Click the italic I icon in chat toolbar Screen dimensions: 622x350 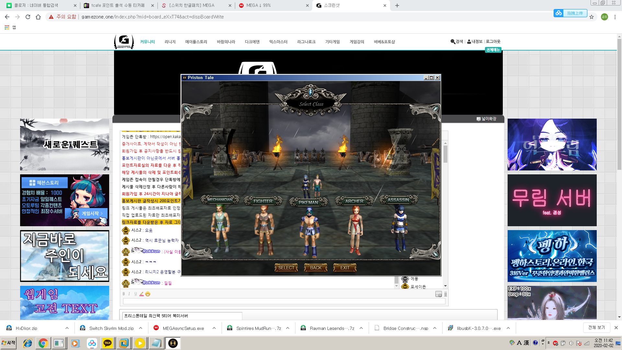tap(129, 294)
